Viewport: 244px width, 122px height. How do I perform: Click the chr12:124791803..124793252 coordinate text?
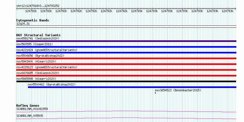click(38, 6)
